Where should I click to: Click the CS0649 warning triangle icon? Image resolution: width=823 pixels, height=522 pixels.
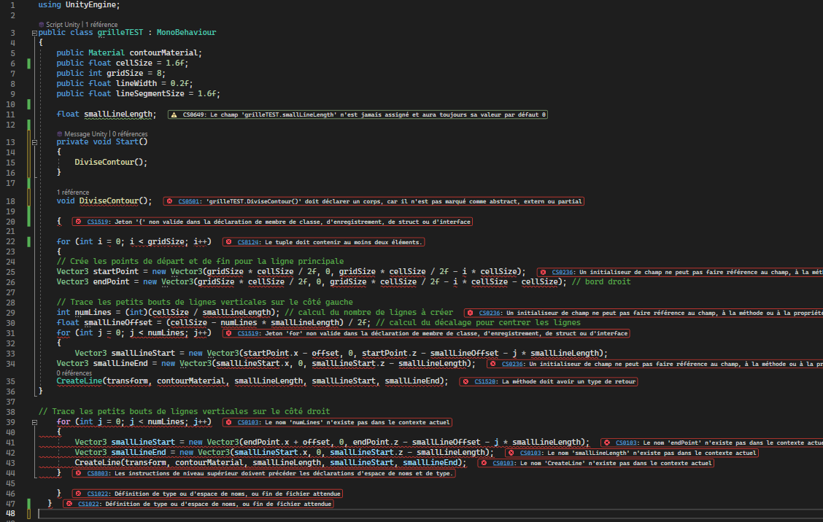coord(174,114)
